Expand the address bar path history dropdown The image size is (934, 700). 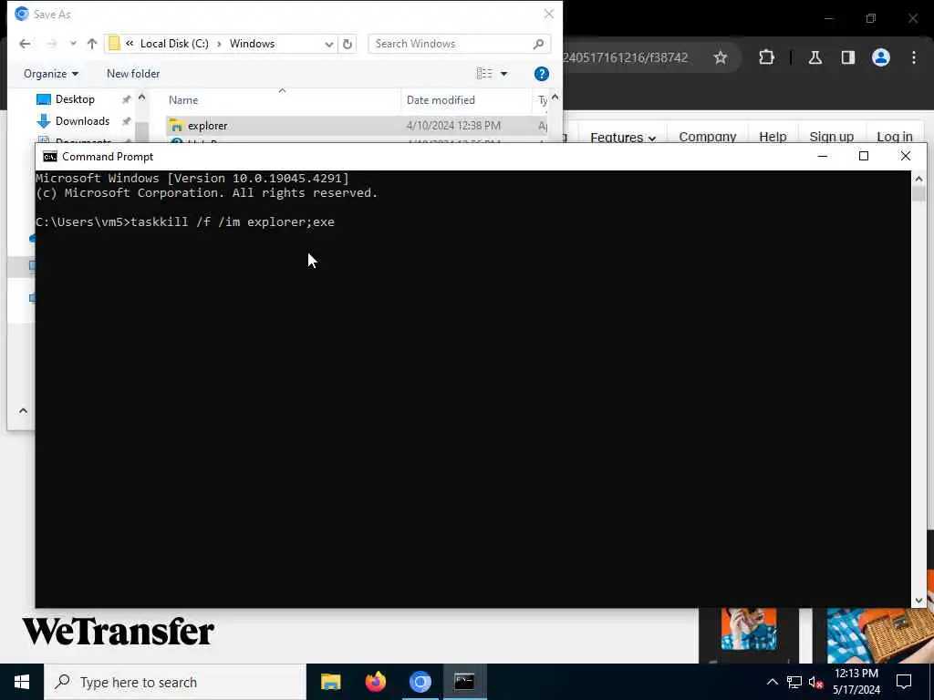[x=328, y=44]
